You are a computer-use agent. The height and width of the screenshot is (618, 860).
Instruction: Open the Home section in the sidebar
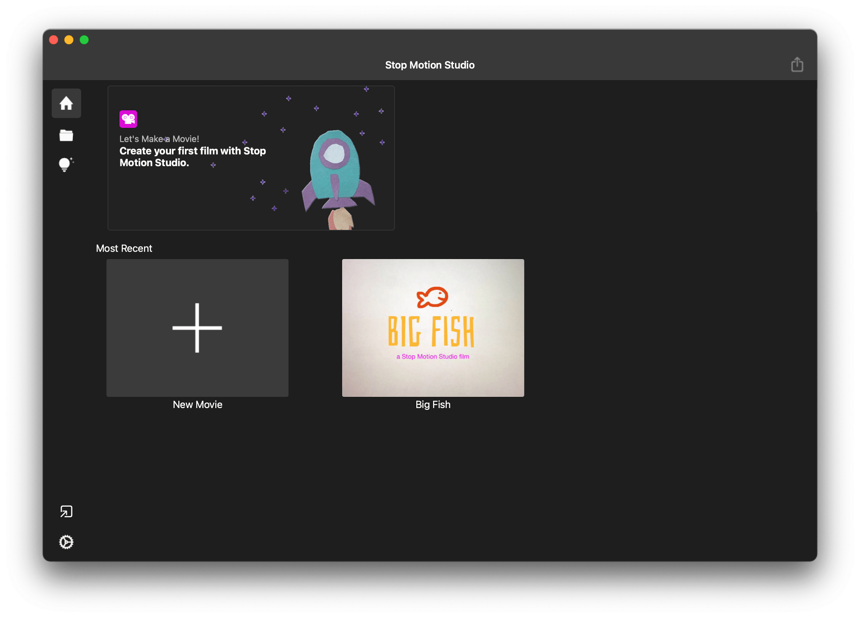(66, 103)
